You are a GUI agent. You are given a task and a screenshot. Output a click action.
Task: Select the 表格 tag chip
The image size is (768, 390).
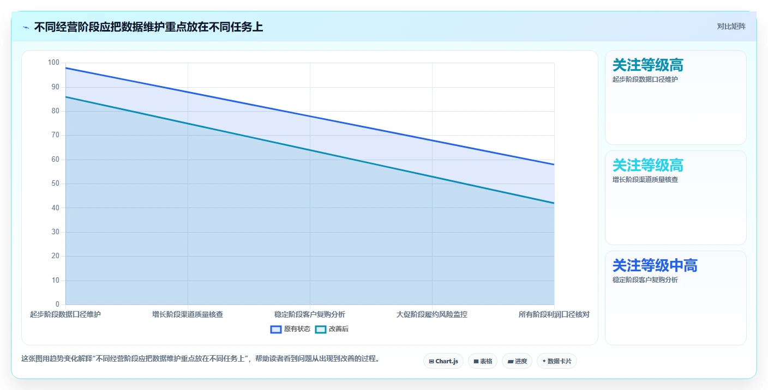tap(483, 361)
